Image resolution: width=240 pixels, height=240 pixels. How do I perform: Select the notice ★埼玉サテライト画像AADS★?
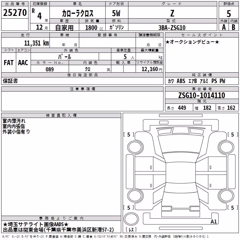[x=35, y=224]
